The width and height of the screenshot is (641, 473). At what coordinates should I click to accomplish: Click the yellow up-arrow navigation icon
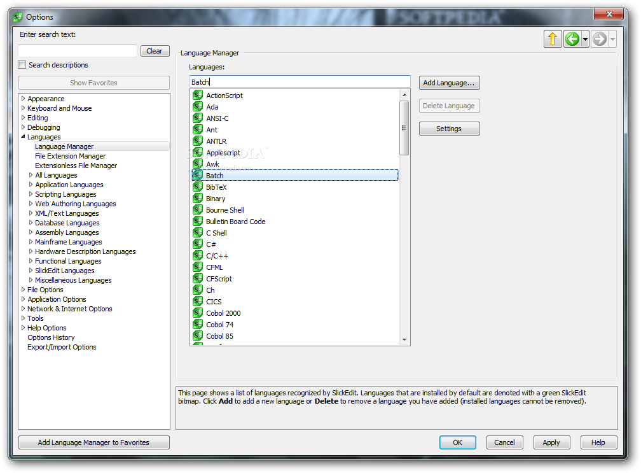click(553, 39)
